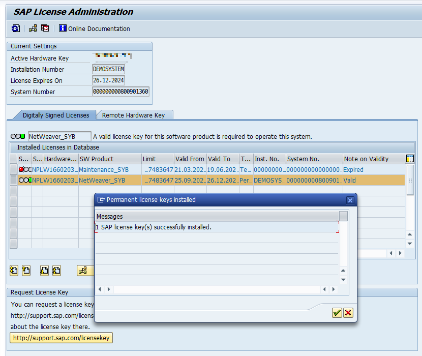This screenshot has width=422, height=356.
Task: Click the Valid From cell '21.03.202..'
Action: pos(190,170)
